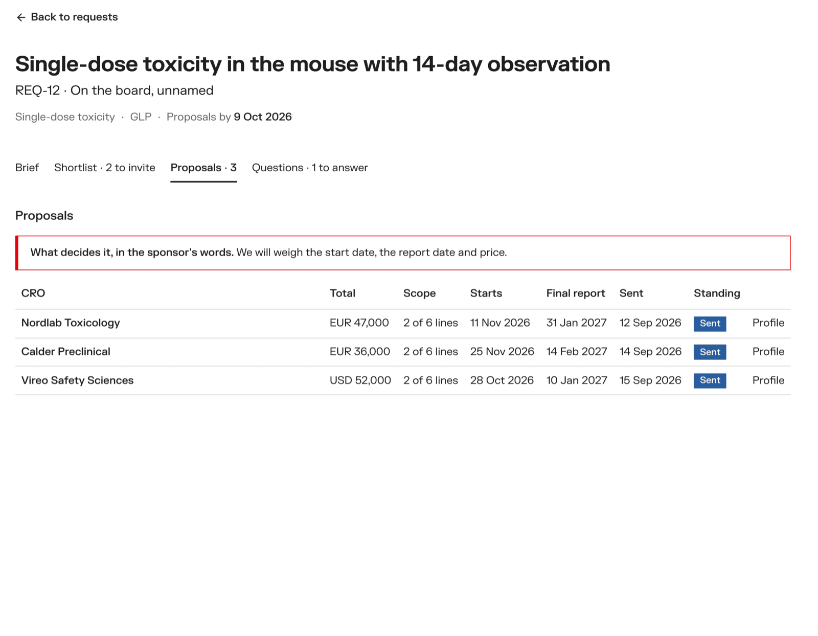Click sent date 15 Sep 2026
Image resolution: width=818 pixels, height=636 pixels.
click(650, 380)
